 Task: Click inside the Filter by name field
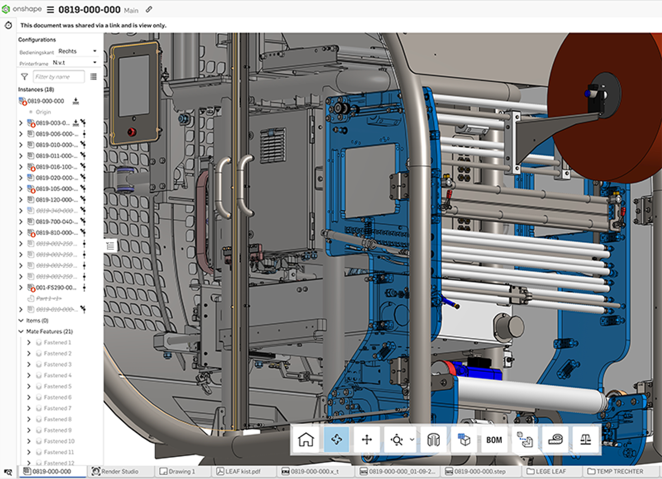click(58, 76)
